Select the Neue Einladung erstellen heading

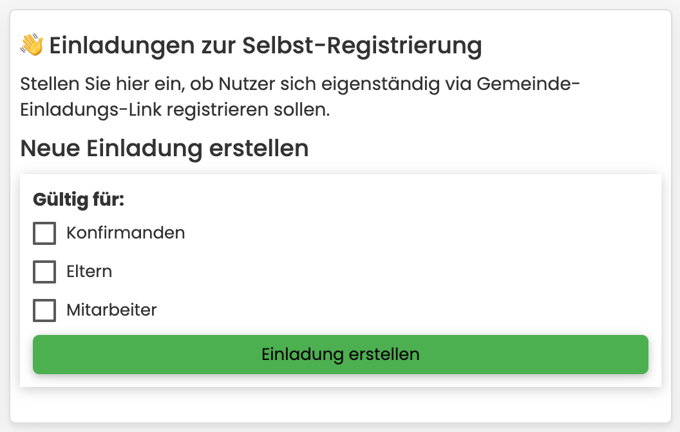click(164, 148)
